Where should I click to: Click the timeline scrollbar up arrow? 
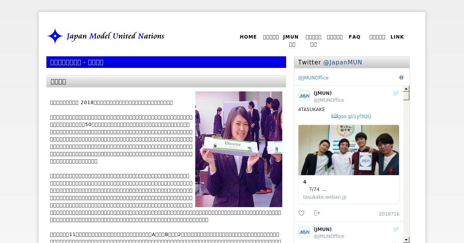coord(406,89)
